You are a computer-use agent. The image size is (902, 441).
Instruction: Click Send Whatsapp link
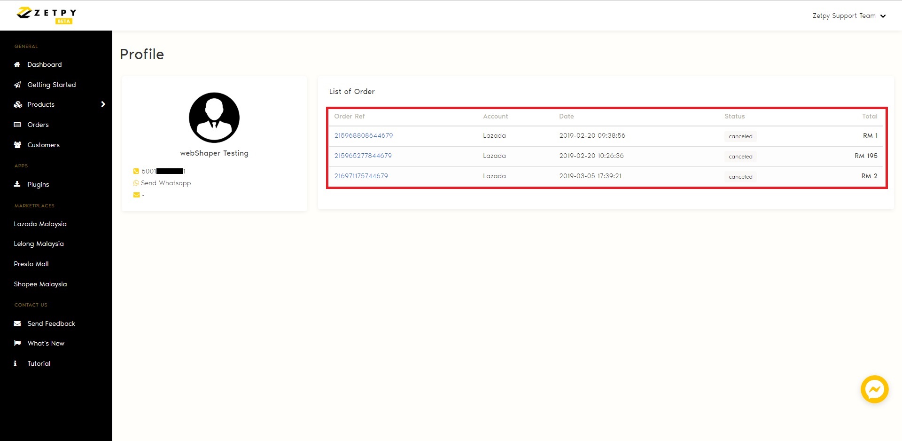point(166,183)
